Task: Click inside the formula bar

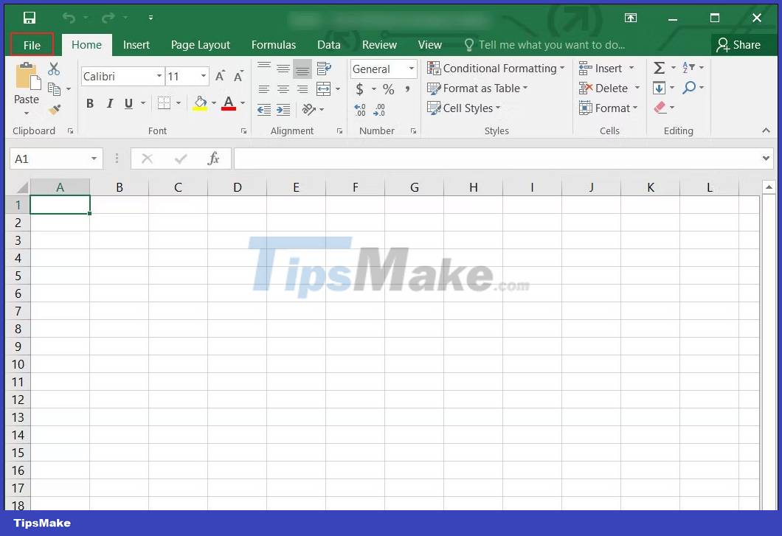Action: [x=480, y=158]
